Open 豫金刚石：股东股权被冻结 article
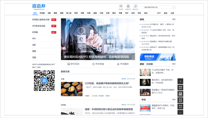Screen dimensions: 208x118 click(162, 81)
